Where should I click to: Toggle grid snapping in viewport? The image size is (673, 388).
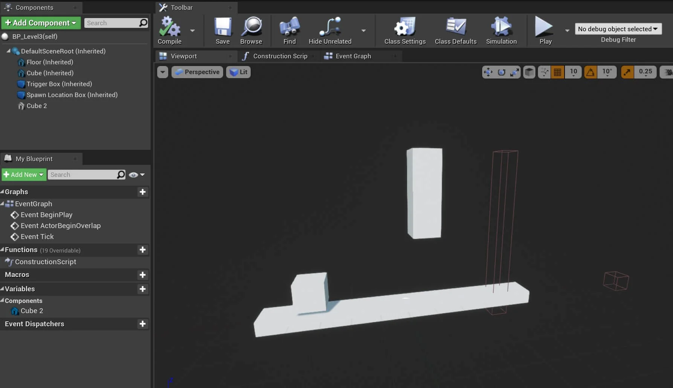(x=557, y=72)
